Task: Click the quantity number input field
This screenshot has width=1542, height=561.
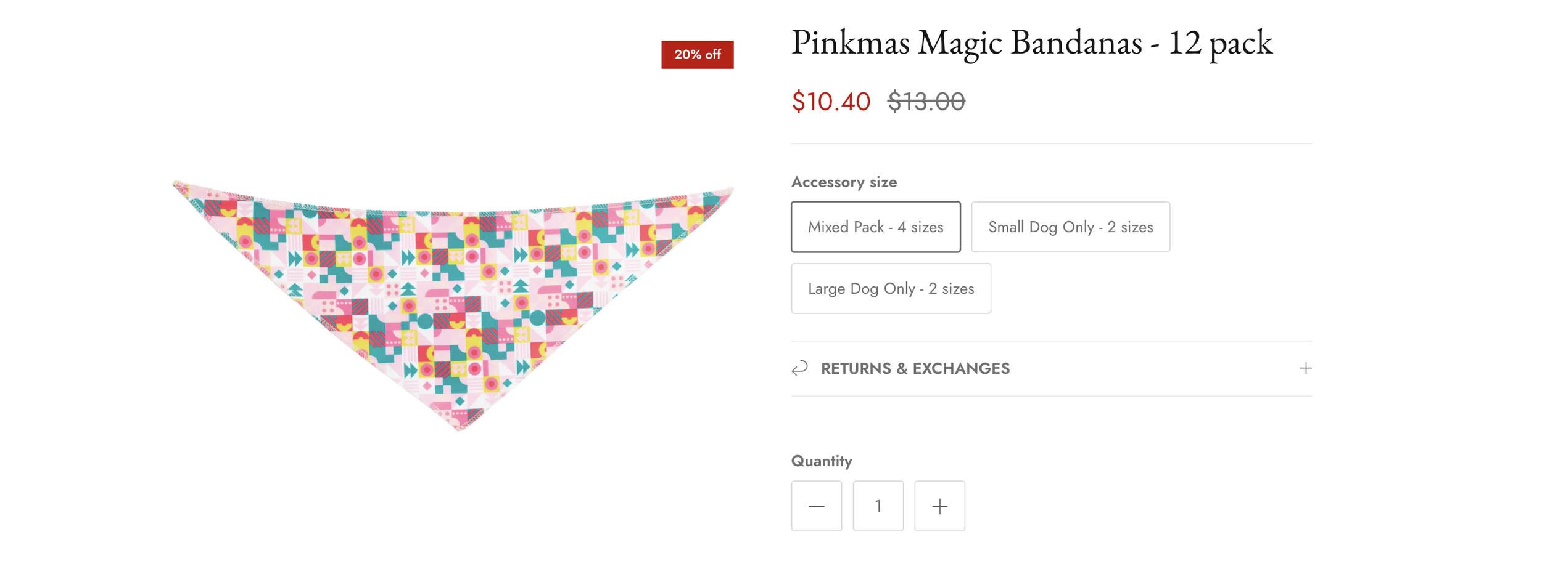Action: [878, 506]
